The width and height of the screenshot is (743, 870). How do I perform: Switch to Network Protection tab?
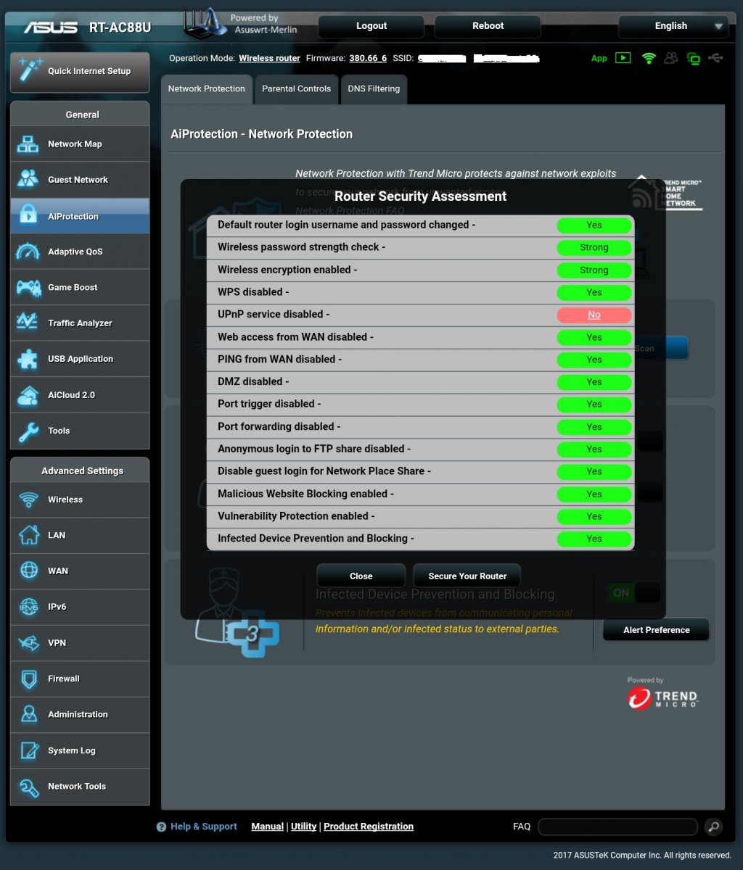tap(207, 89)
